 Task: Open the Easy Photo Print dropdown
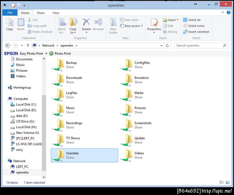tap(46, 54)
